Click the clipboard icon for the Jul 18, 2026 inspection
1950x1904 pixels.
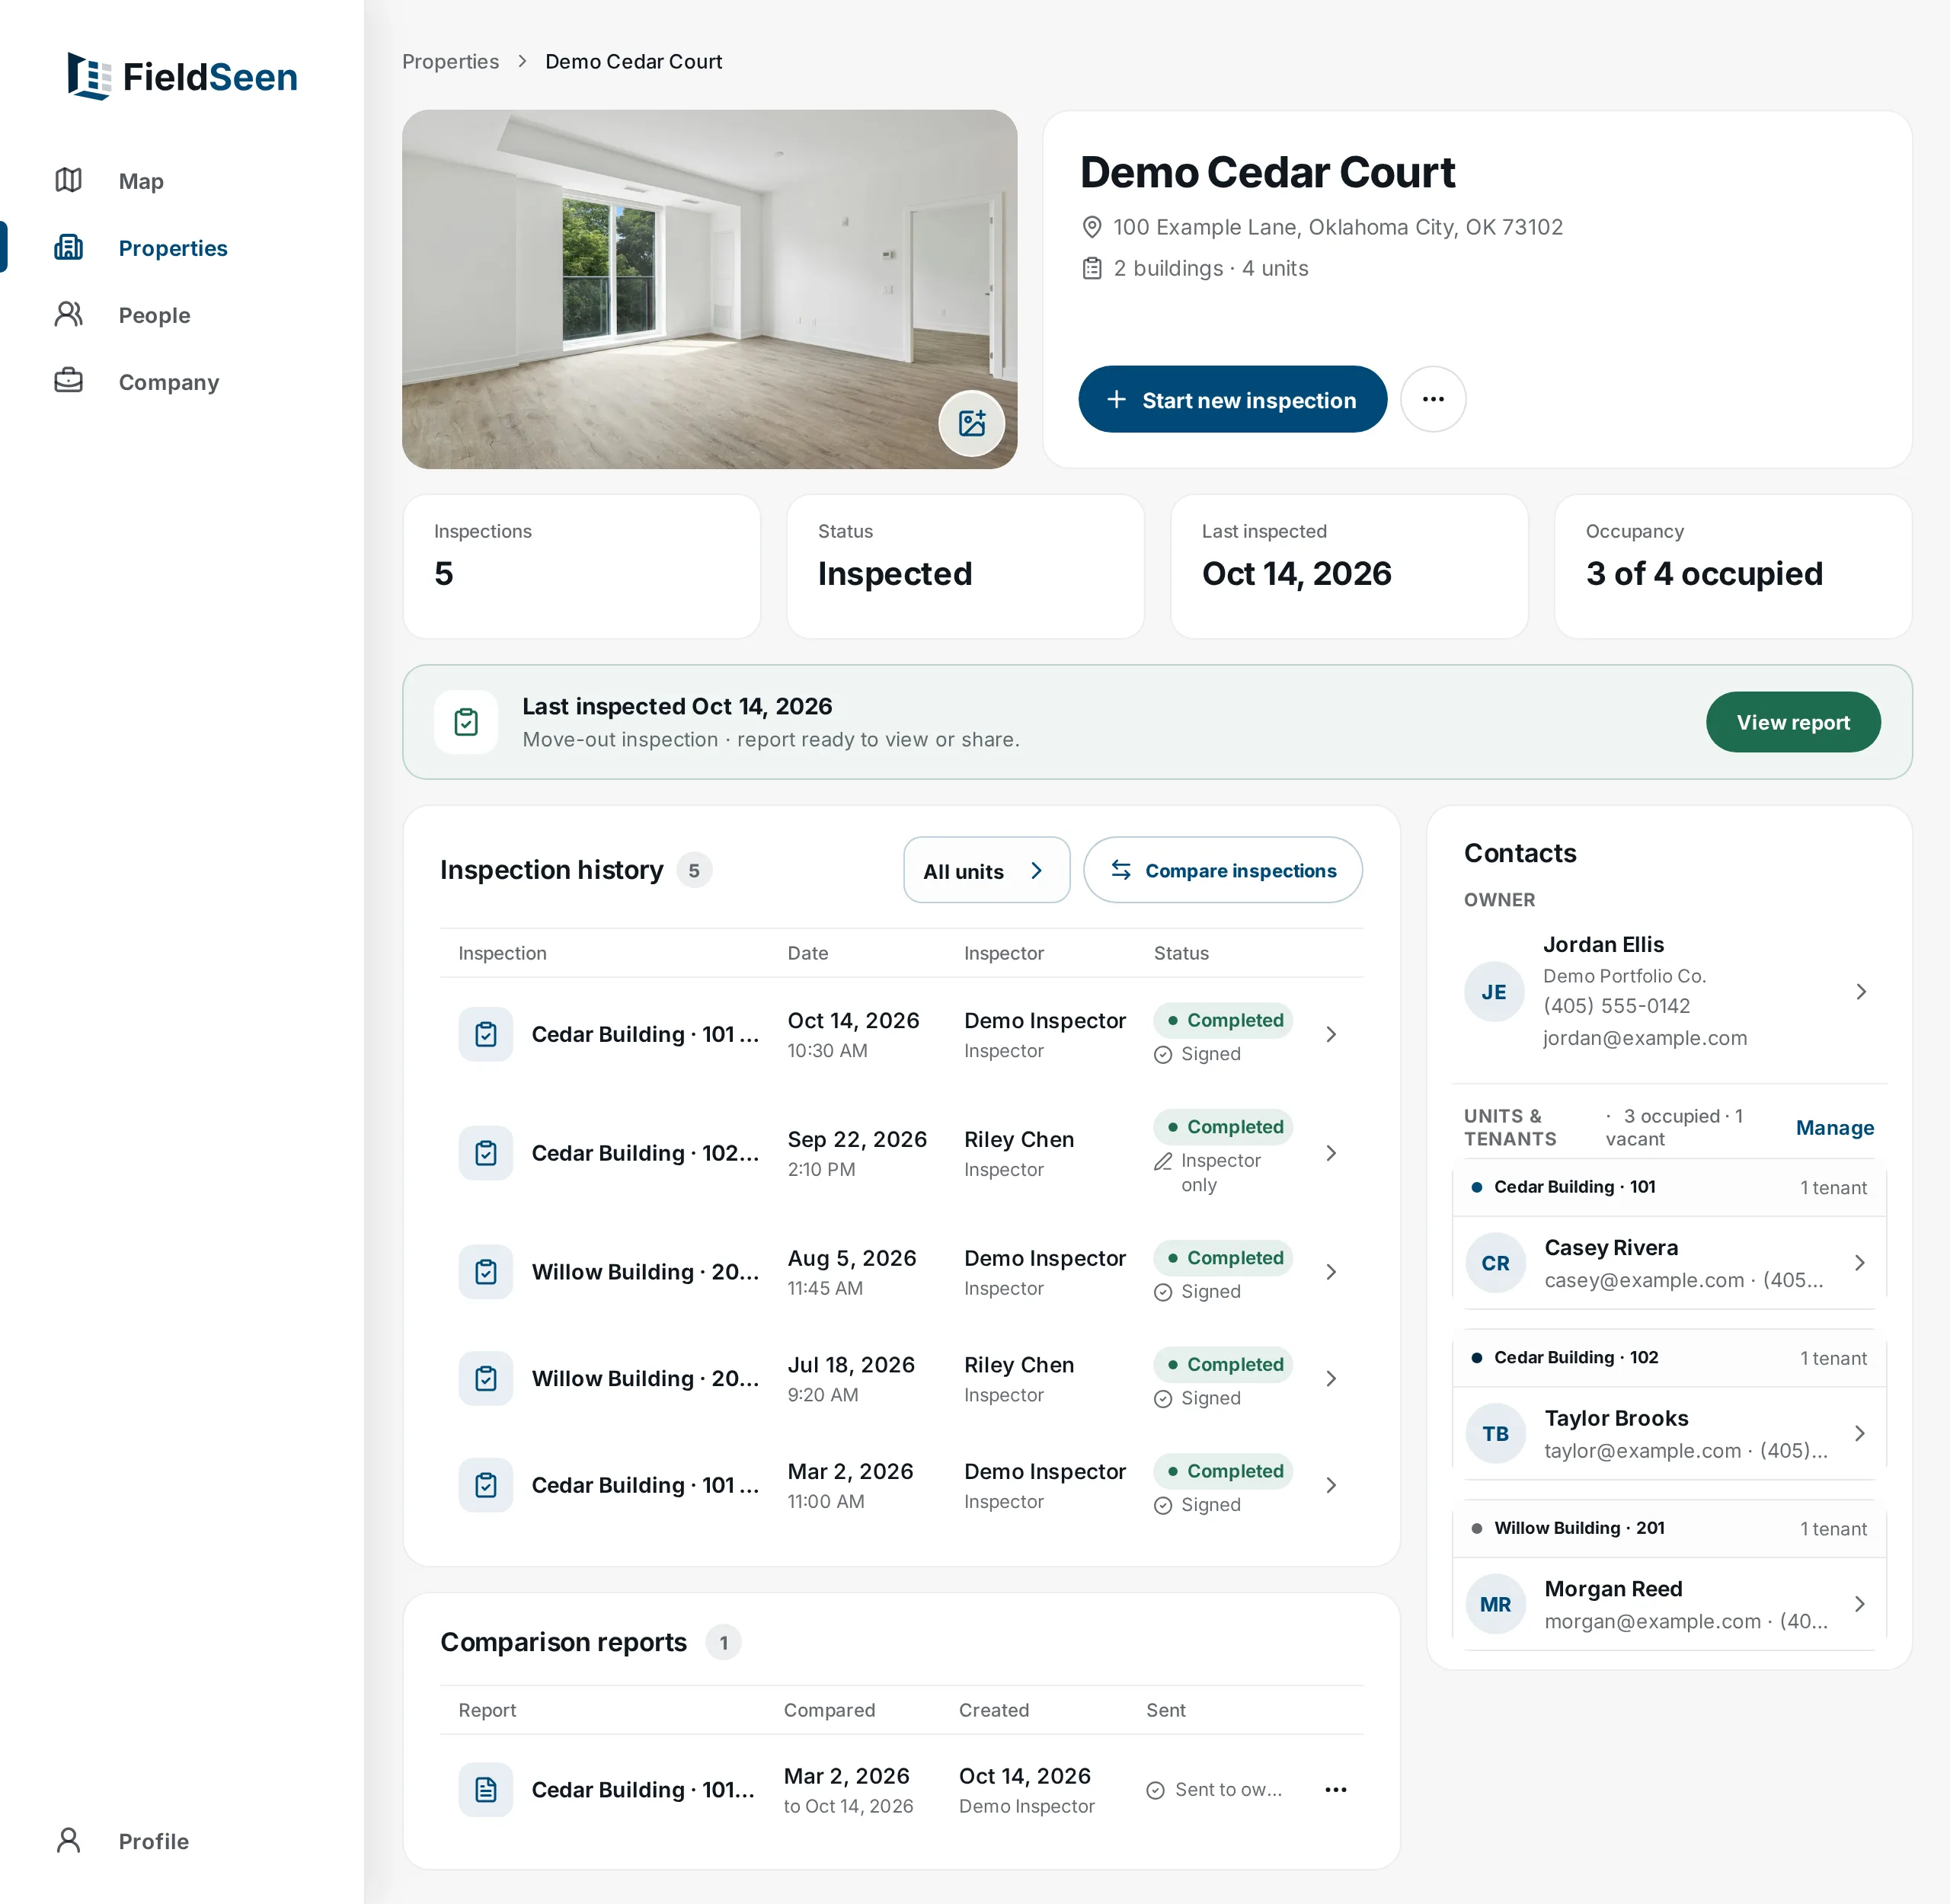(x=486, y=1379)
